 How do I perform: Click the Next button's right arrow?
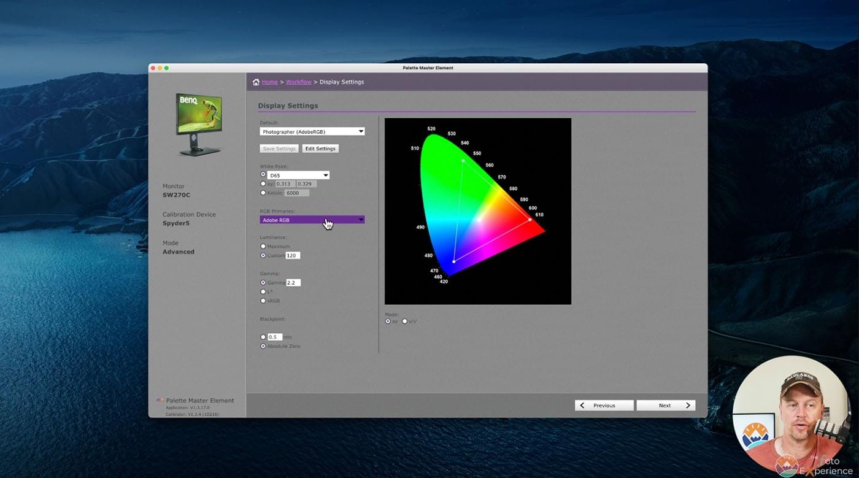click(688, 406)
